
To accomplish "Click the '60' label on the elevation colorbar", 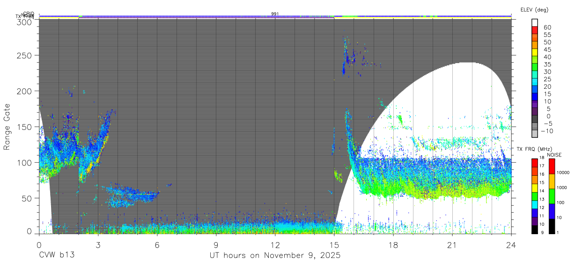I will click(547, 27).
